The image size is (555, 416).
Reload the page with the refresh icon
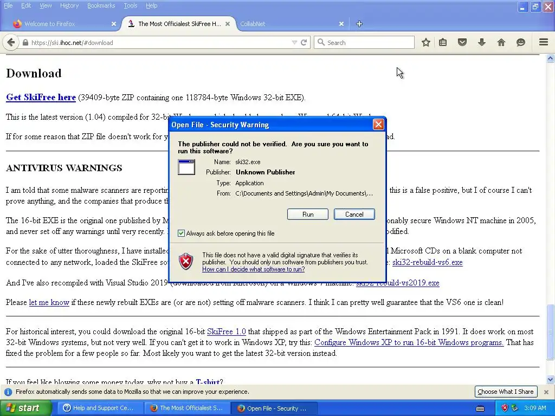(304, 42)
